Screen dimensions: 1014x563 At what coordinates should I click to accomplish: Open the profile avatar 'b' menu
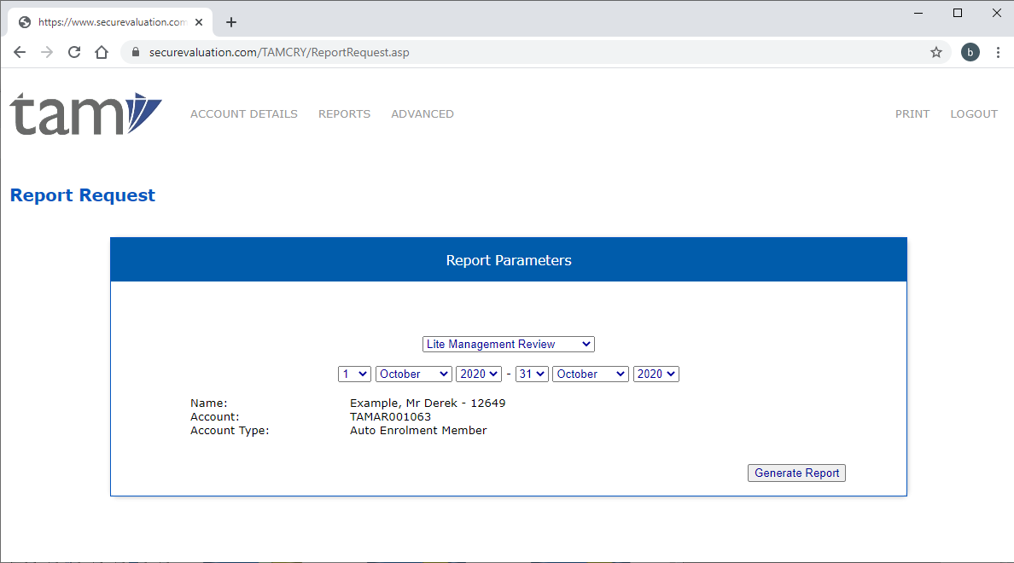(x=970, y=52)
